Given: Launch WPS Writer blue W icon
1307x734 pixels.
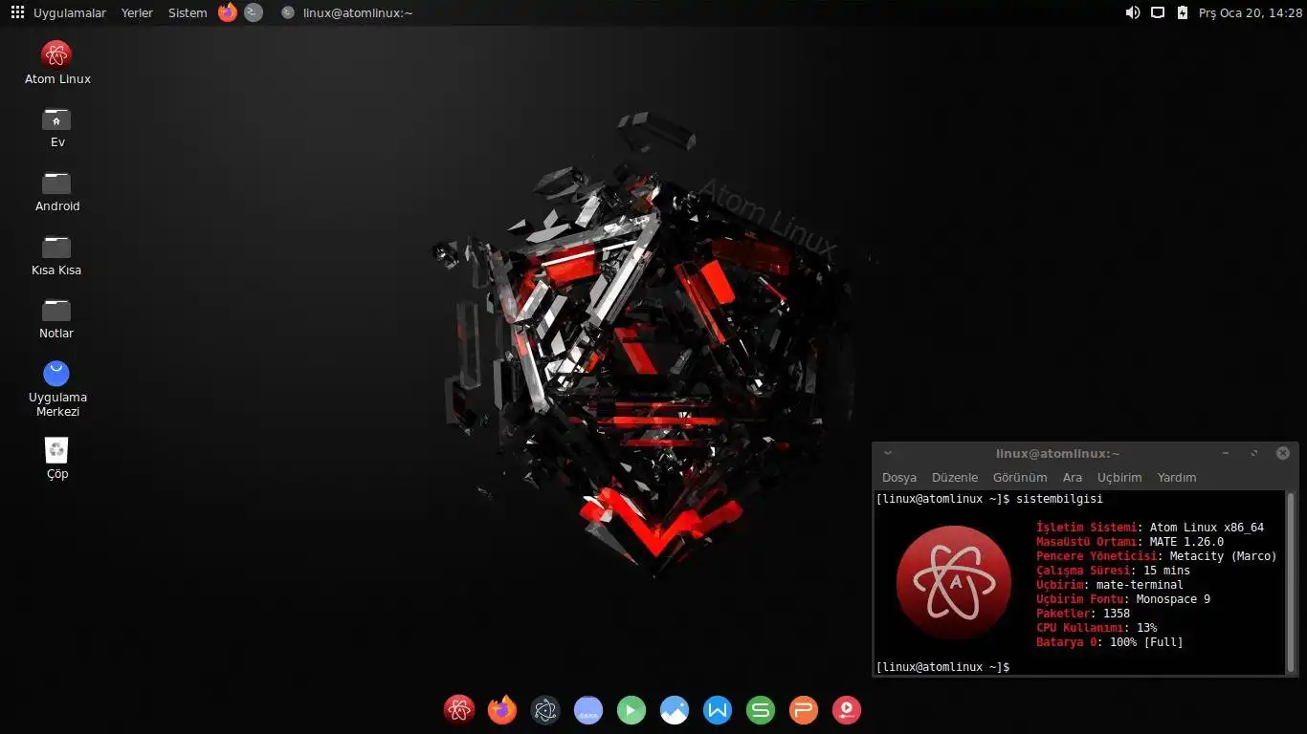Looking at the screenshot, I should click(x=718, y=709).
